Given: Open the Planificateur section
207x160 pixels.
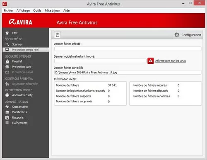Looking at the screenshot, I should (19, 112).
